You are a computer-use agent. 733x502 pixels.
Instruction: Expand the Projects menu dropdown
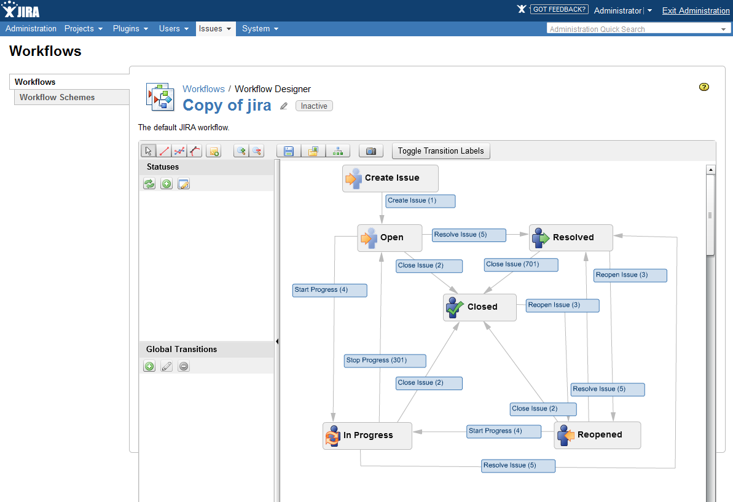(x=84, y=29)
